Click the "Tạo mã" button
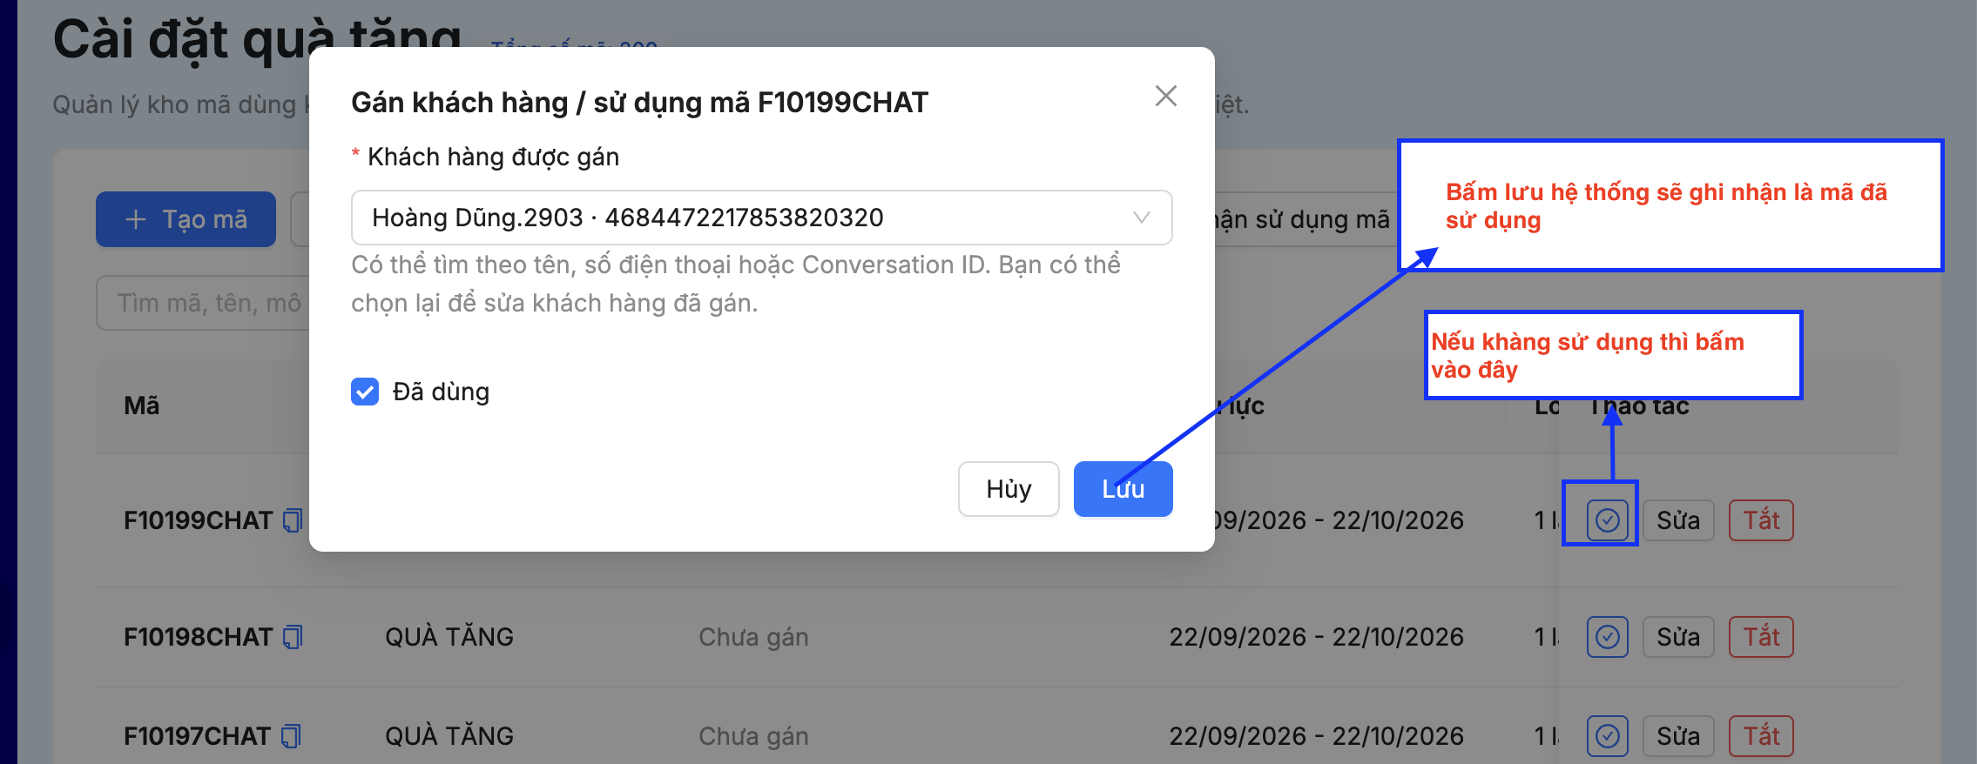 (x=186, y=219)
